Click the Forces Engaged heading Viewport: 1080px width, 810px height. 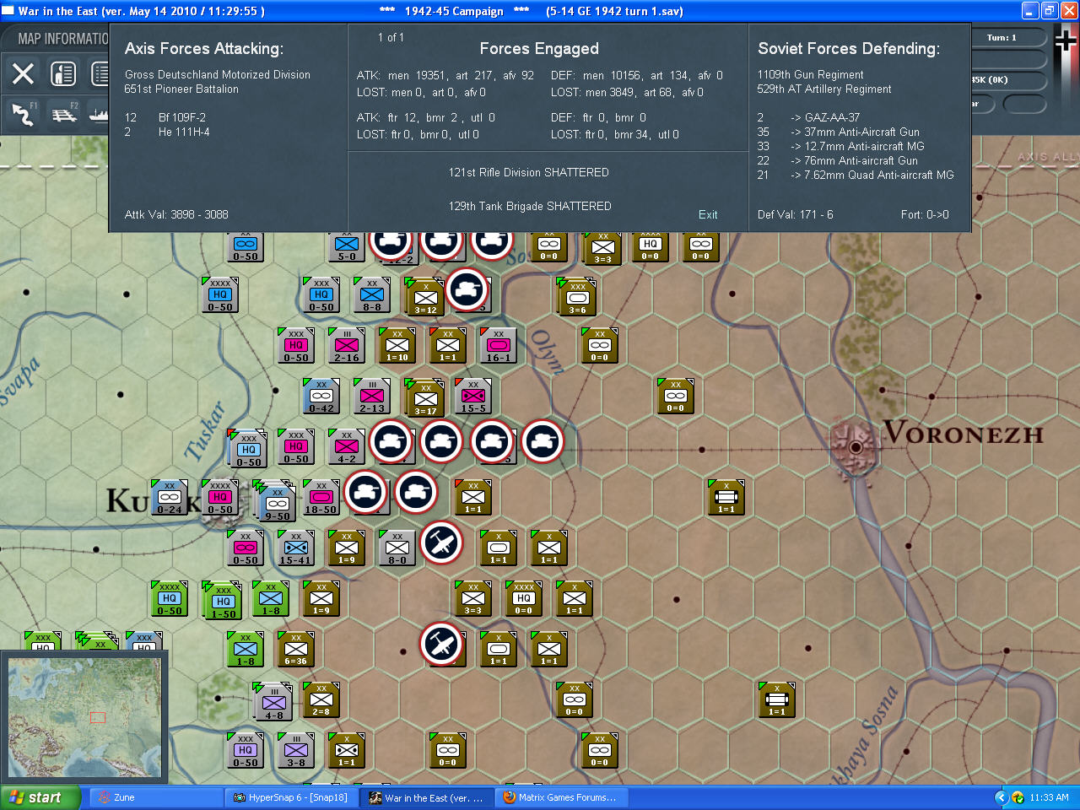pyautogui.click(x=539, y=49)
